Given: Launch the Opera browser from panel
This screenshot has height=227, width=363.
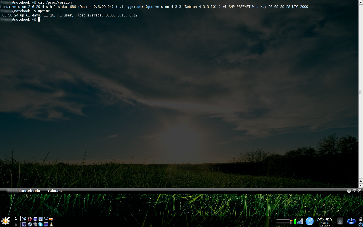Looking at the screenshot, I should [30, 219].
